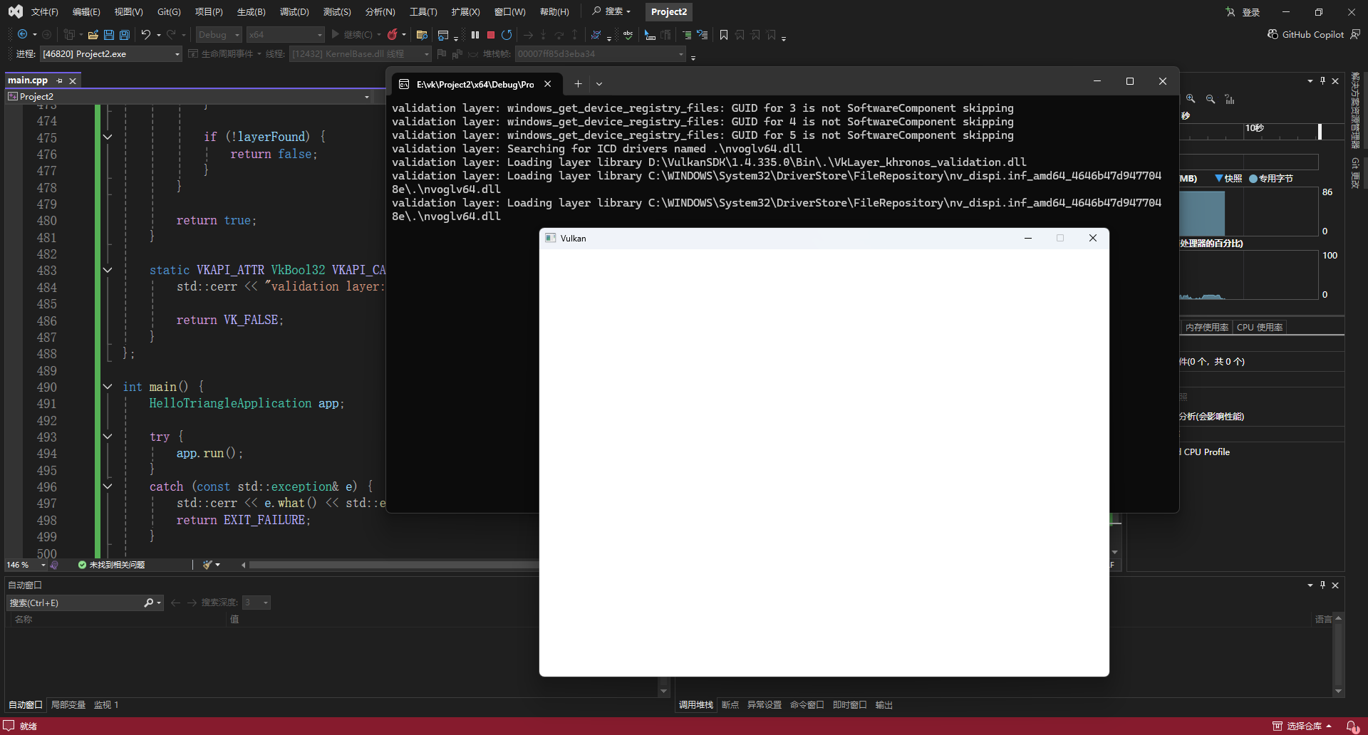Select the 内存使用率 tab in diagnostics
This screenshot has height=735, width=1368.
point(1207,327)
